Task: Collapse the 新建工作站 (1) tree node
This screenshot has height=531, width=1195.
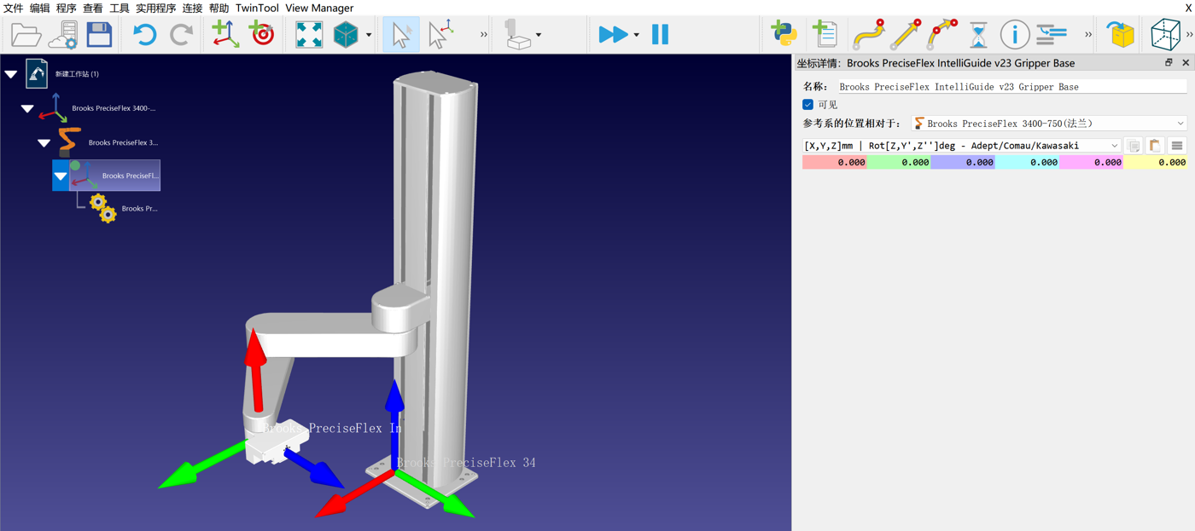Action: pos(11,74)
